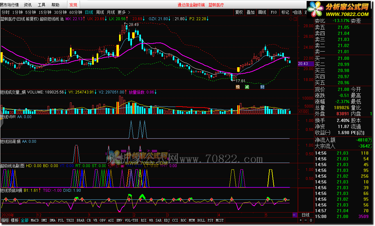375x226 pixels.
Task: Select the BOLL indicator
Action: coord(201,220)
